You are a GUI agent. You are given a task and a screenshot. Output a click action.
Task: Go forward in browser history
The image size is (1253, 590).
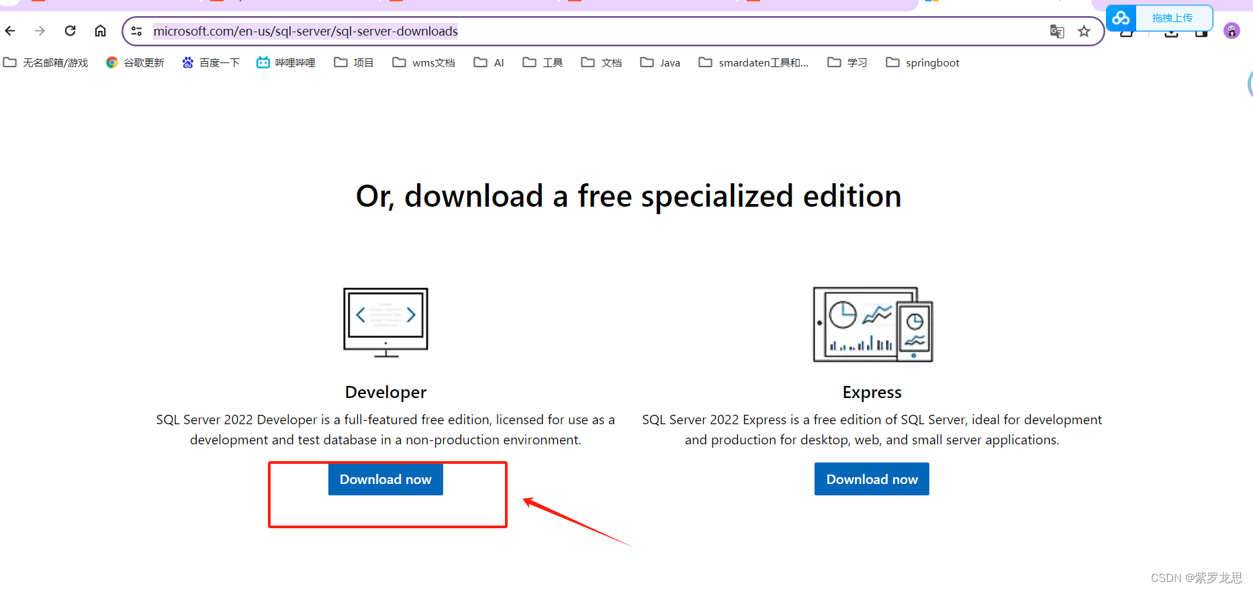[40, 31]
